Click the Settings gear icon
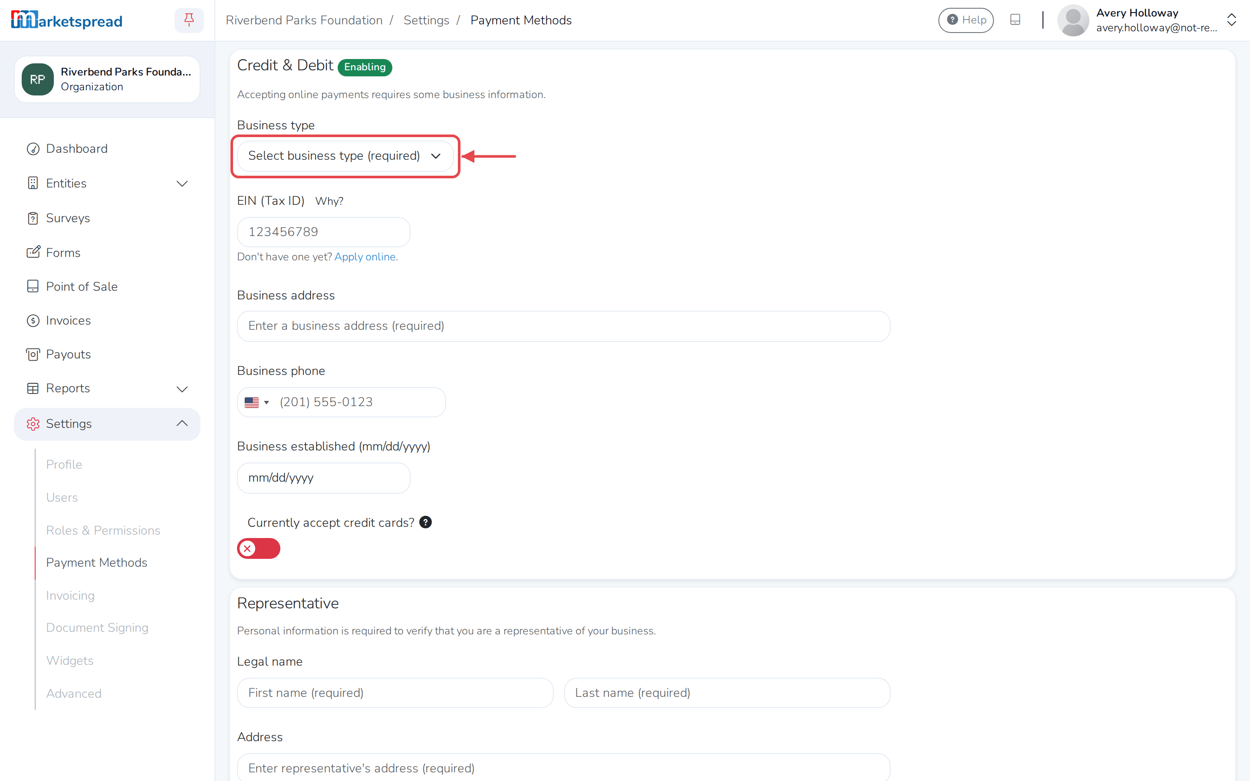Image resolution: width=1250 pixels, height=781 pixels. [33, 423]
